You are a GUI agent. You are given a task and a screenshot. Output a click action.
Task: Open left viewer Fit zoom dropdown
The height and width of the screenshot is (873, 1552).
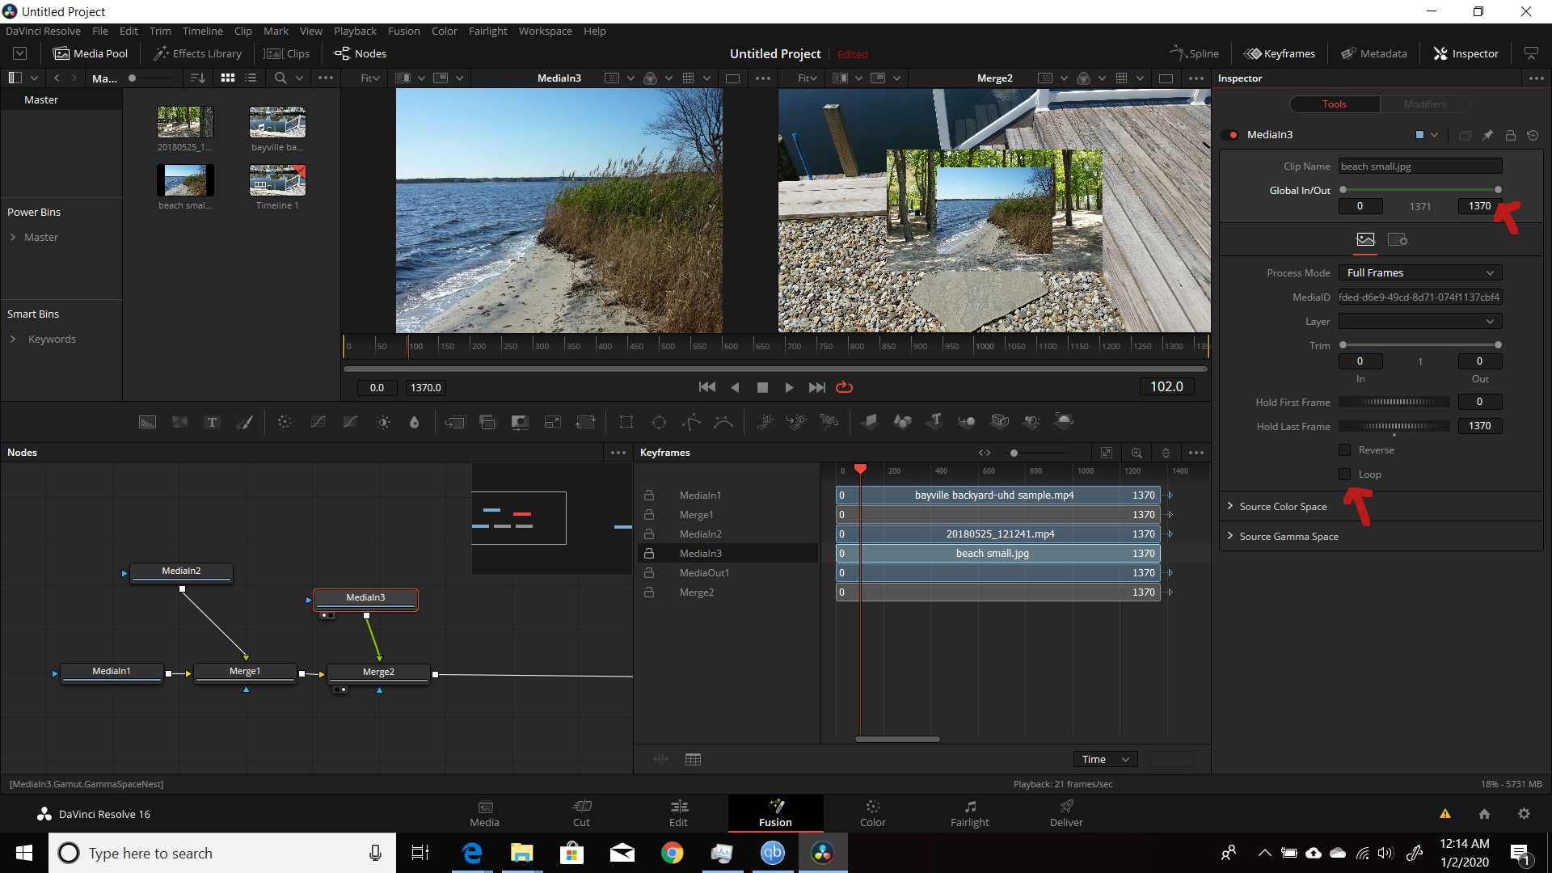[x=371, y=78]
